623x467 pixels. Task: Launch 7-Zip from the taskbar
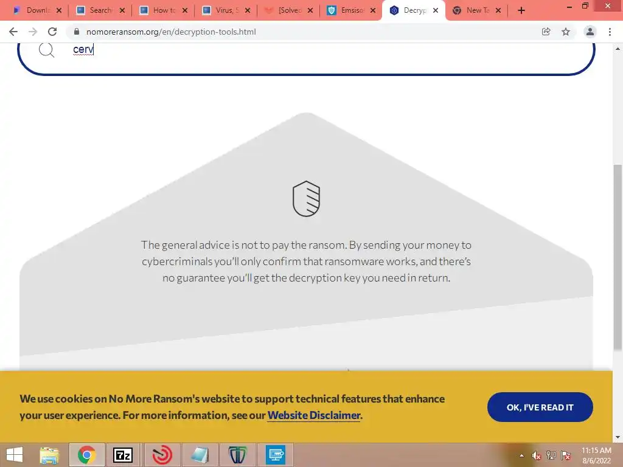123,455
